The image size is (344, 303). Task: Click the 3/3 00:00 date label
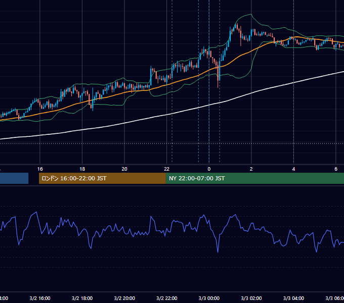[x=209, y=298]
